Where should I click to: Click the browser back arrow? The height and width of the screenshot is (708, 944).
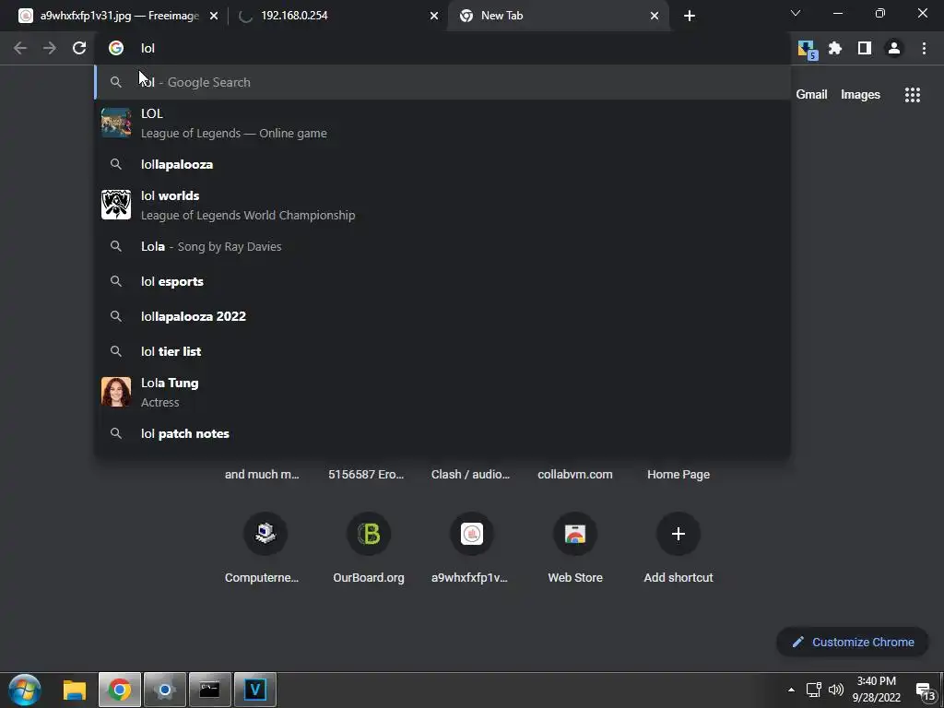[20, 48]
